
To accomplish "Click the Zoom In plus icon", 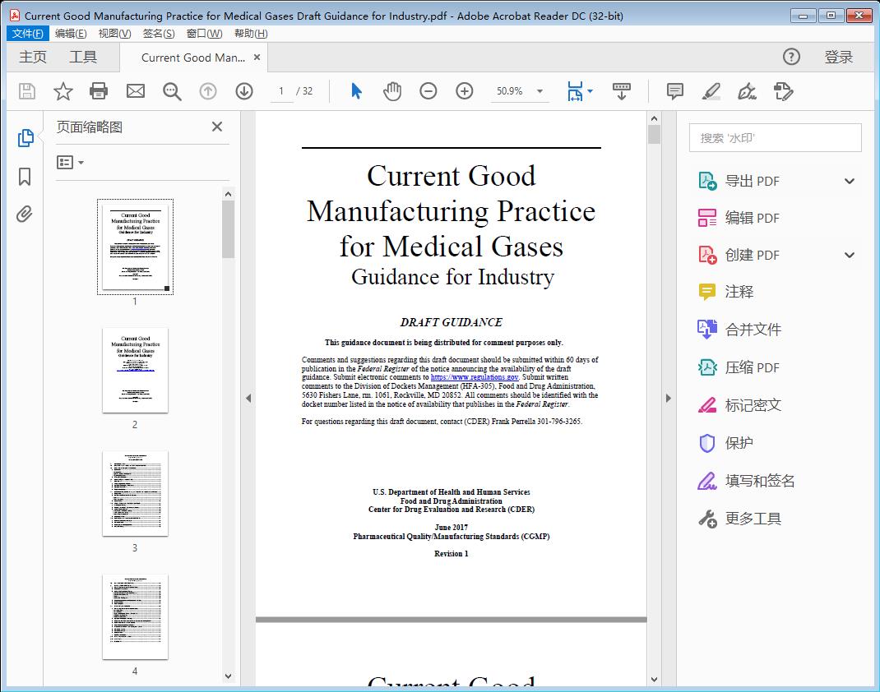I will coord(464,91).
